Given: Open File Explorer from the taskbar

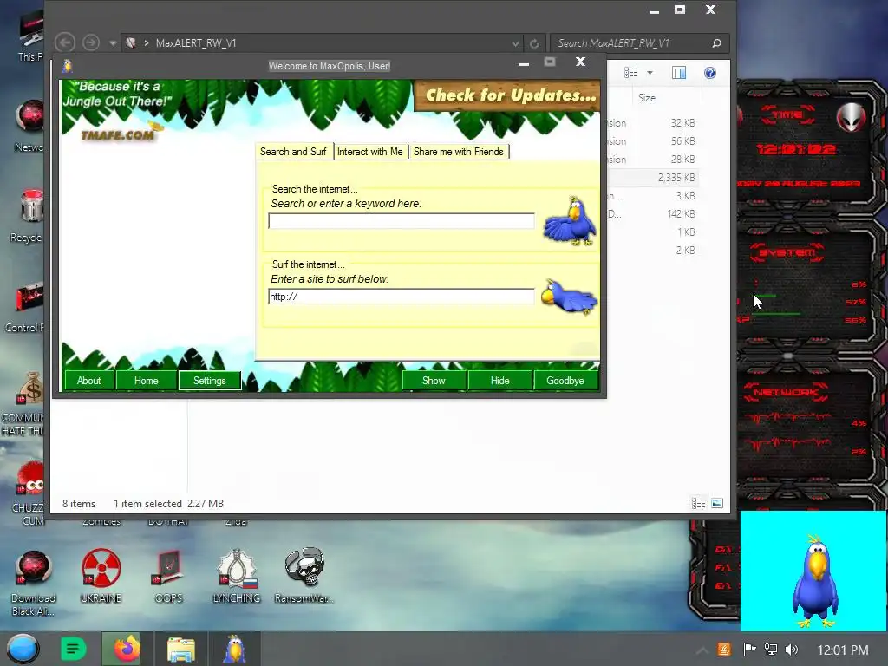Looking at the screenshot, I should click(x=181, y=649).
